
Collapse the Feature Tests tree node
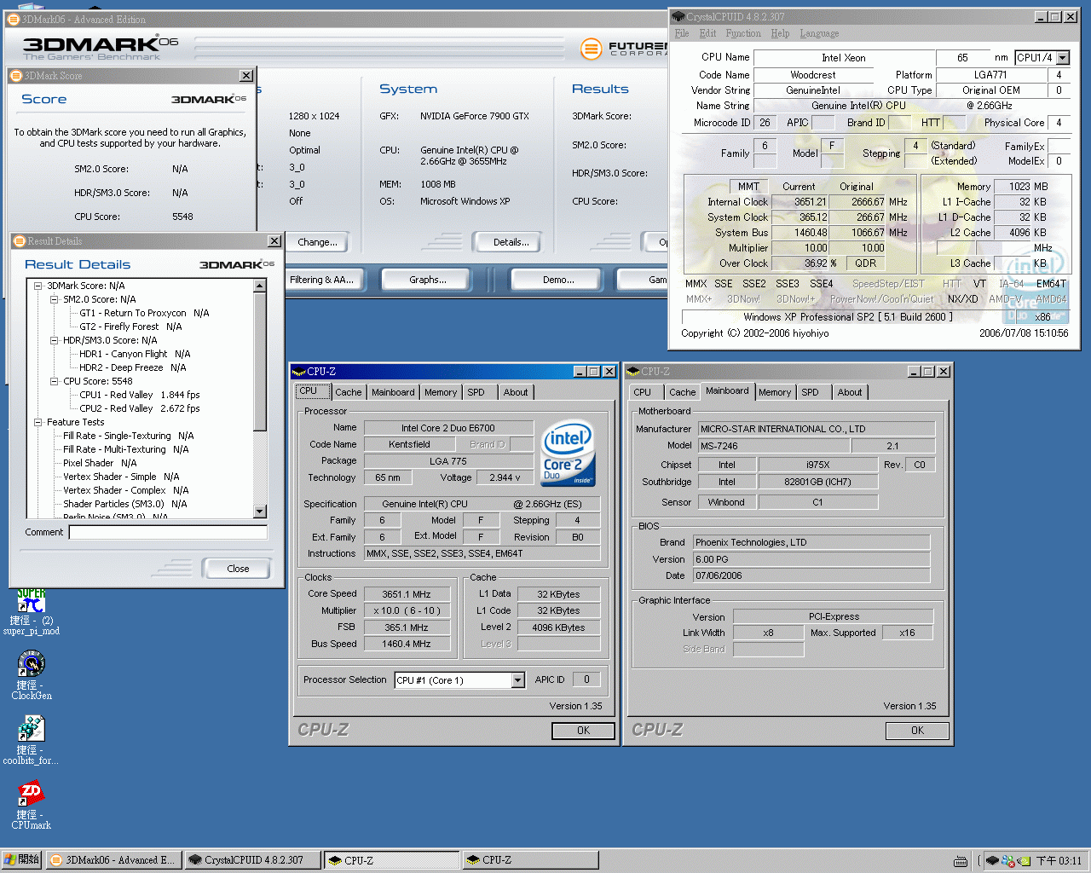click(38, 422)
